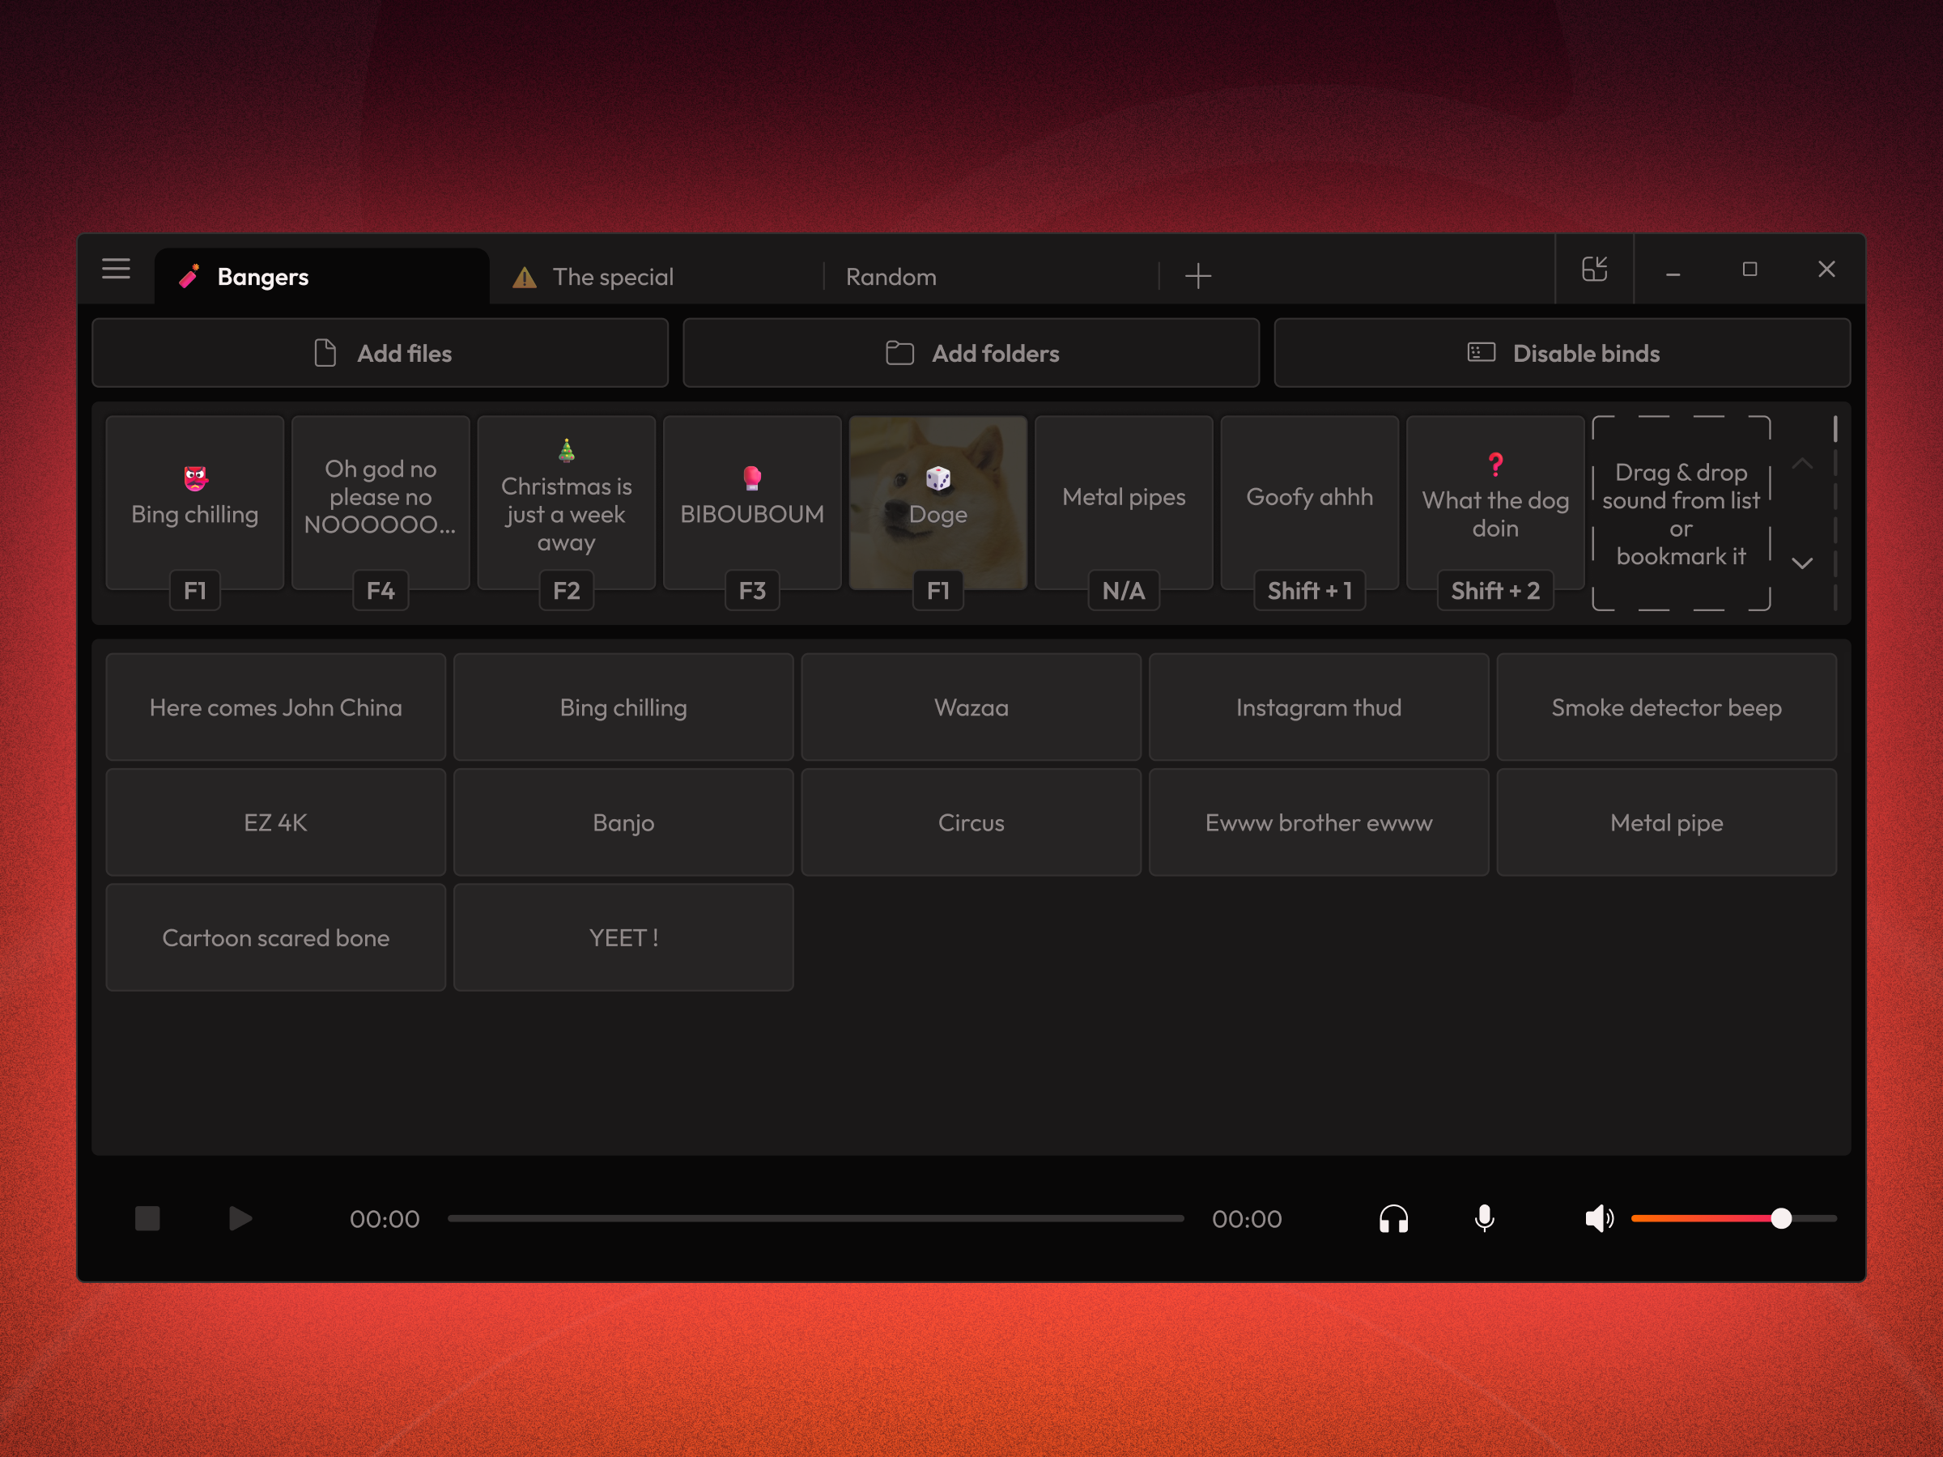This screenshot has height=1457, width=1943.
Task: Switch to the Random tab
Action: (x=891, y=277)
